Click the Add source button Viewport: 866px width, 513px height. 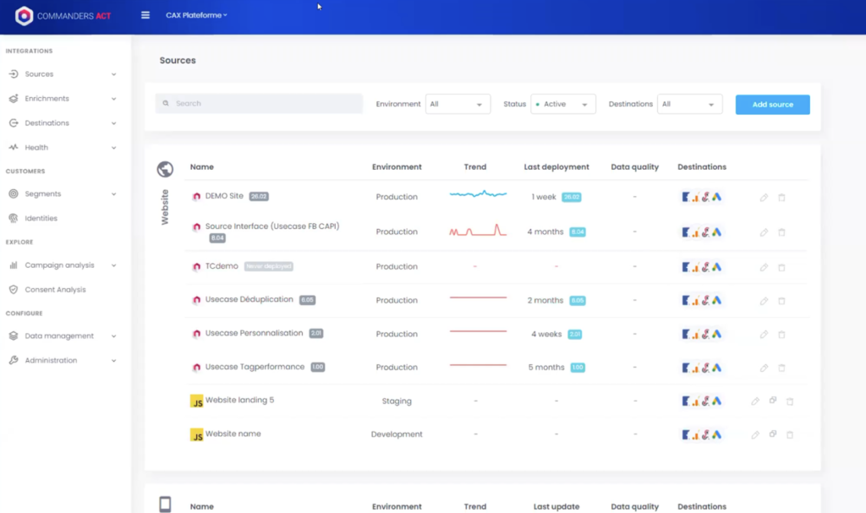click(772, 105)
